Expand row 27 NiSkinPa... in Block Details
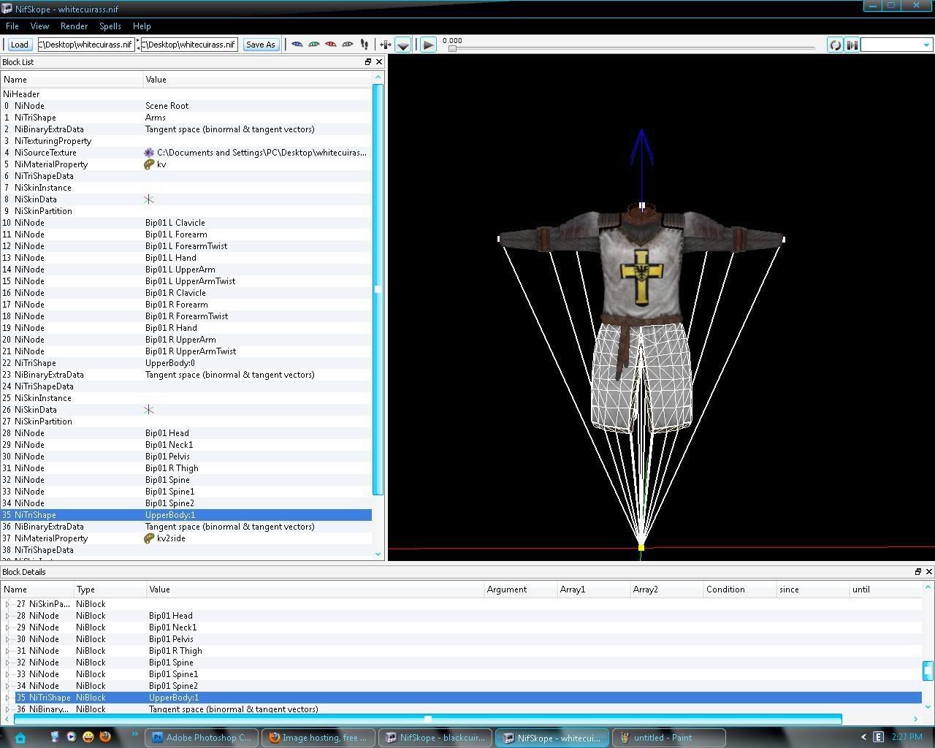 (x=8, y=604)
